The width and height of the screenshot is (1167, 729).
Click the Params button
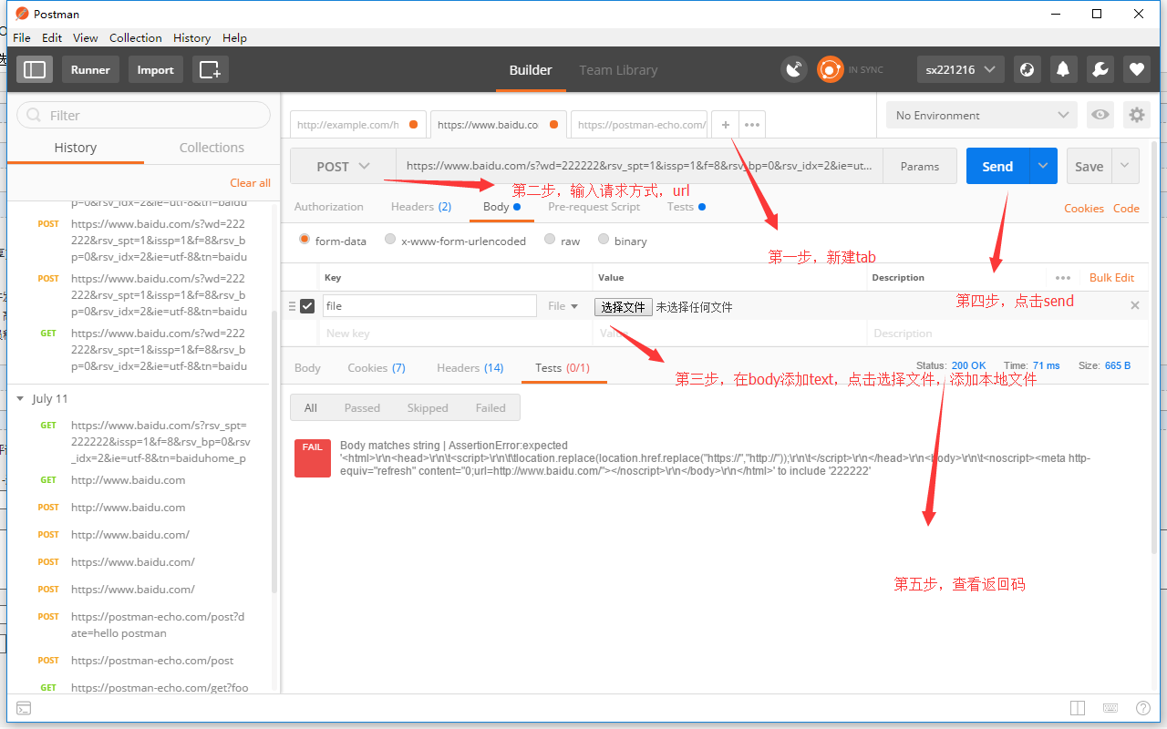click(x=920, y=166)
